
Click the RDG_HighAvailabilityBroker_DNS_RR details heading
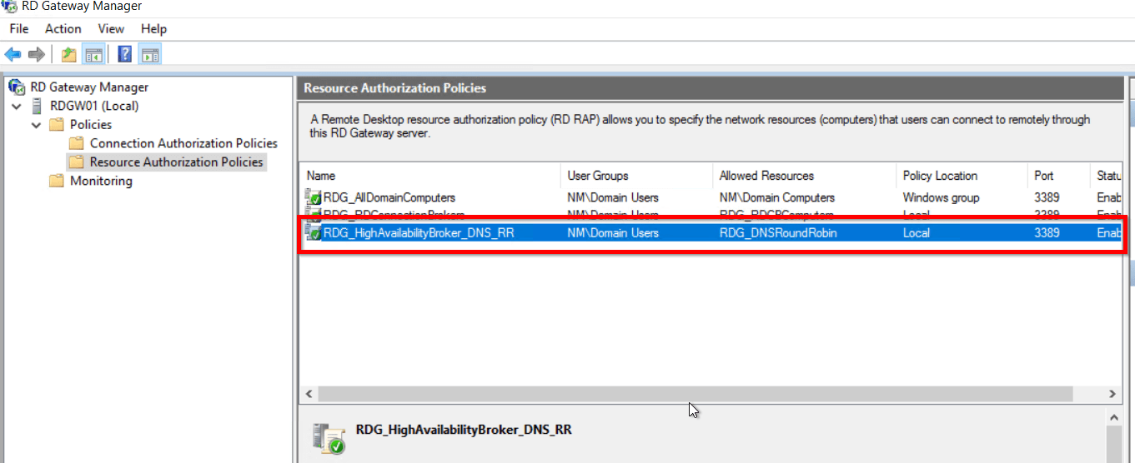coord(464,430)
